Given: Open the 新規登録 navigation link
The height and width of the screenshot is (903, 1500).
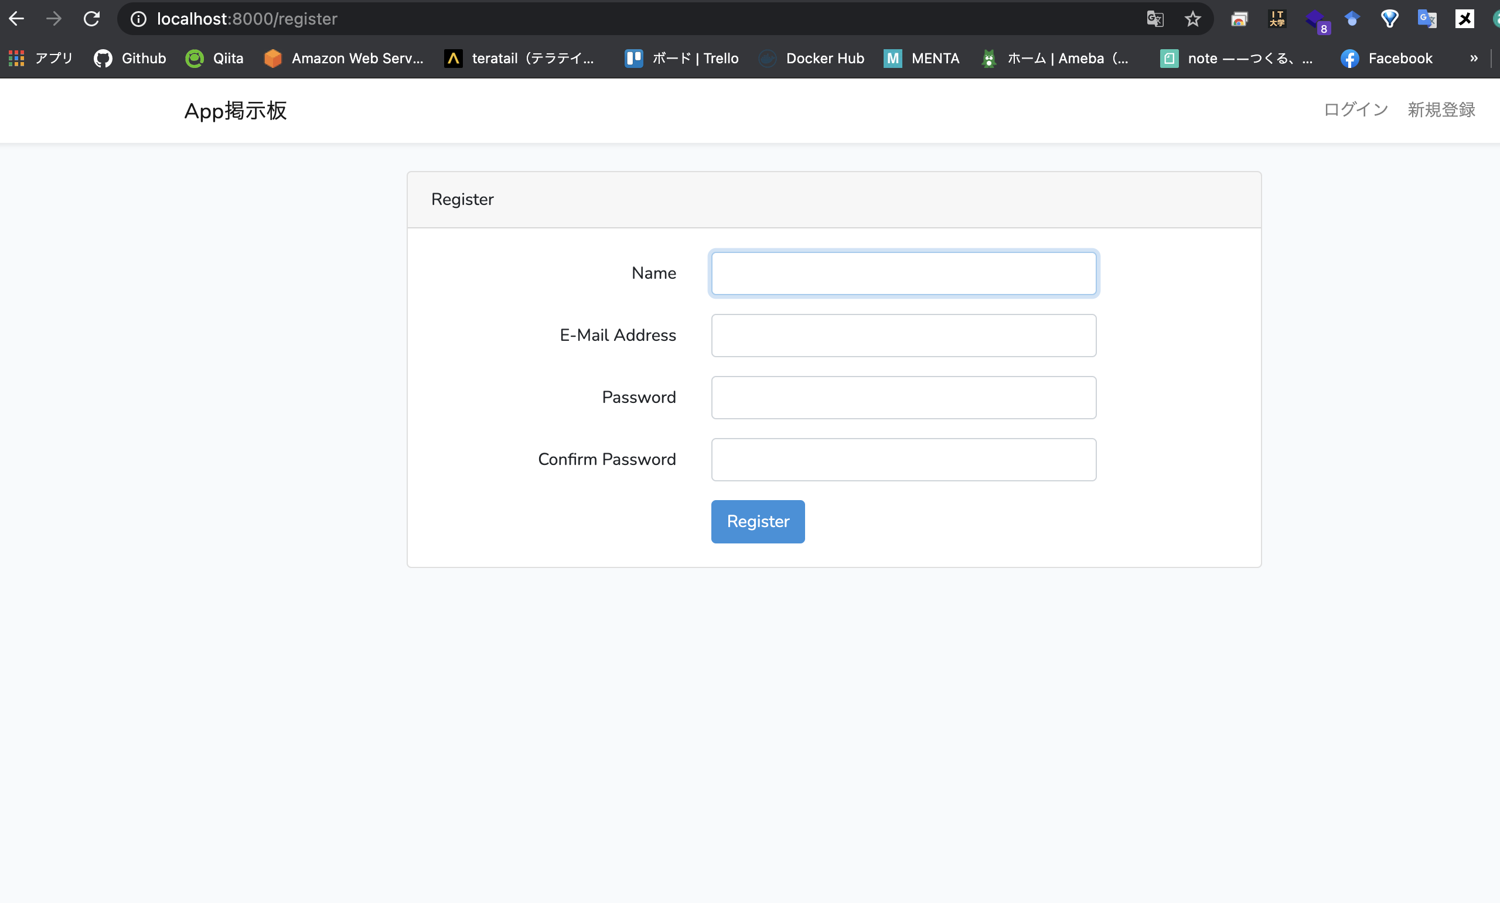Looking at the screenshot, I should (x=1441, y=110).
